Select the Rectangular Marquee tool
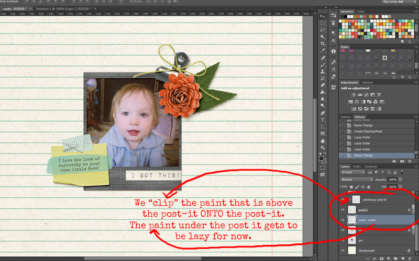The image size is (419, 261). tap(323, 23)
